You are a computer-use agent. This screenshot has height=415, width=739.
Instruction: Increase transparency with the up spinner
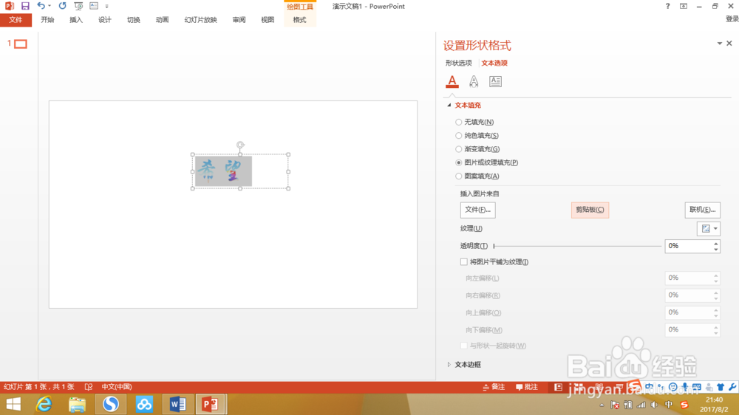tap(716, 244)
